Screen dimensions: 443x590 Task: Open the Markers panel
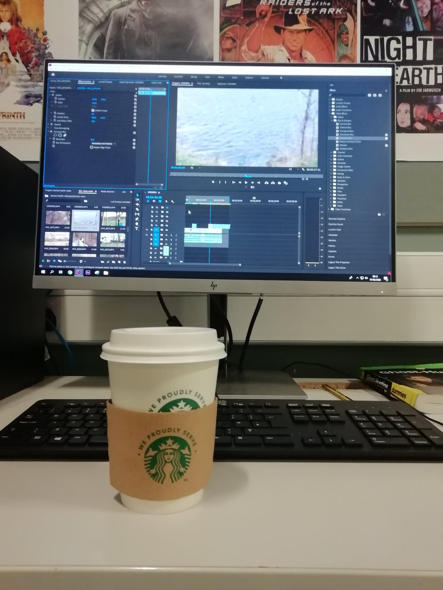332,240
